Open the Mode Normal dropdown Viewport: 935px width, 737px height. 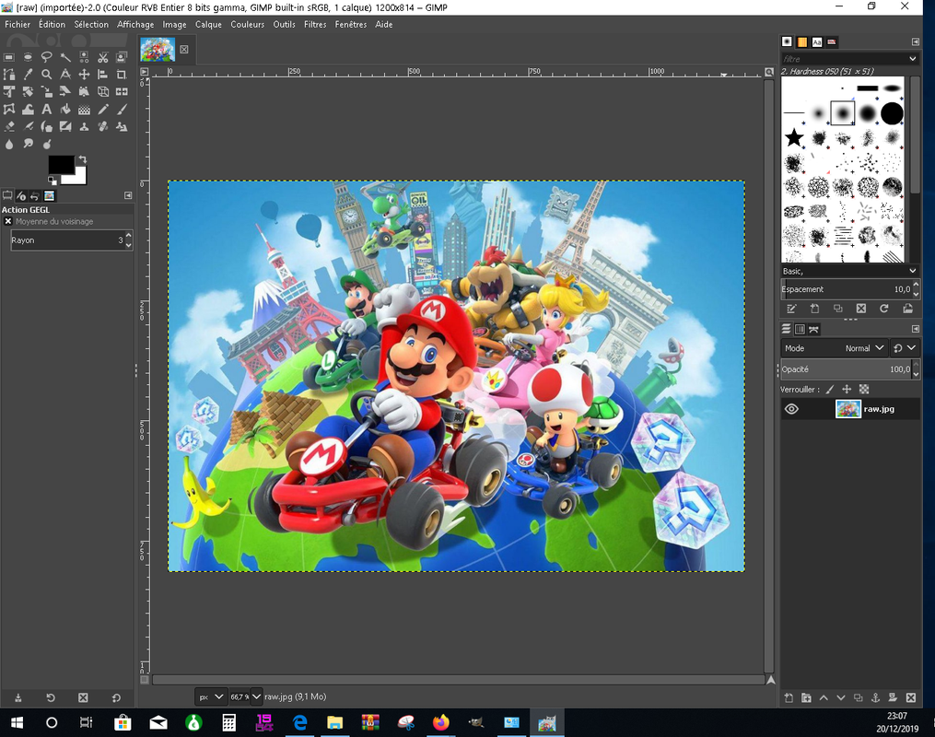[834, 348]
